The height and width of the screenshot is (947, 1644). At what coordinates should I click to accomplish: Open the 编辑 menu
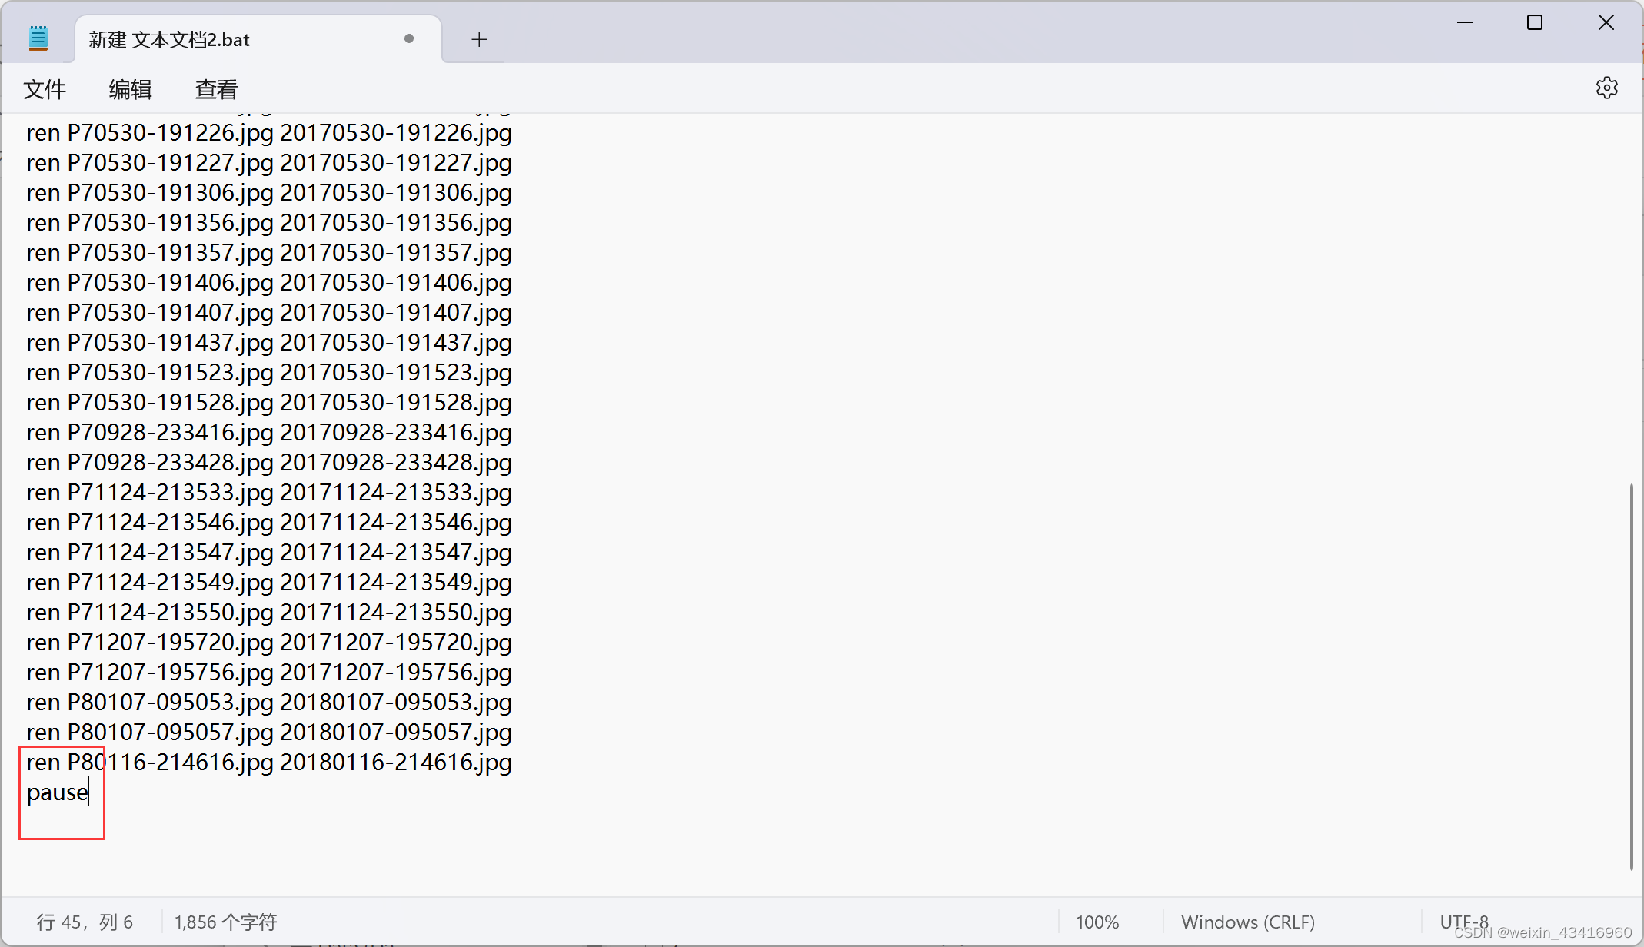[130, 90]
